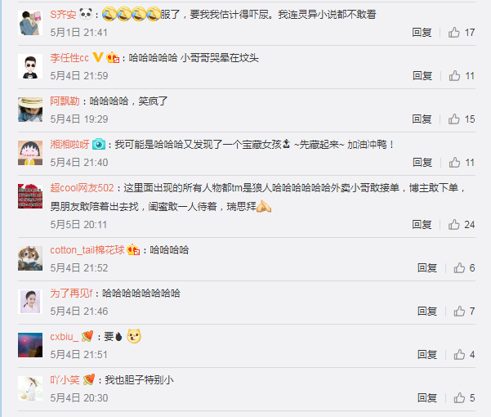
Task: Open cotton_tail棉花球's profile name
Action: click(x=87, y=250)
